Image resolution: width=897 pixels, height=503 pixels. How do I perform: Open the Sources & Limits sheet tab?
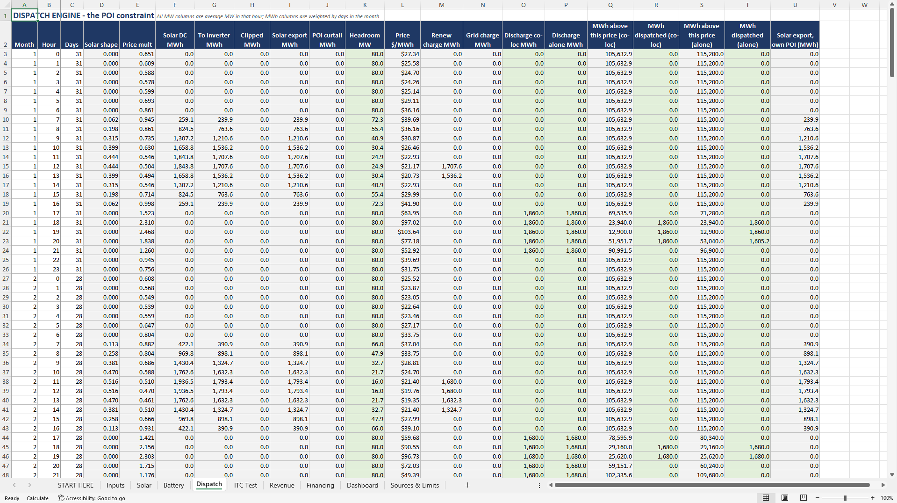pyautogui.click(x=415, y=485)
